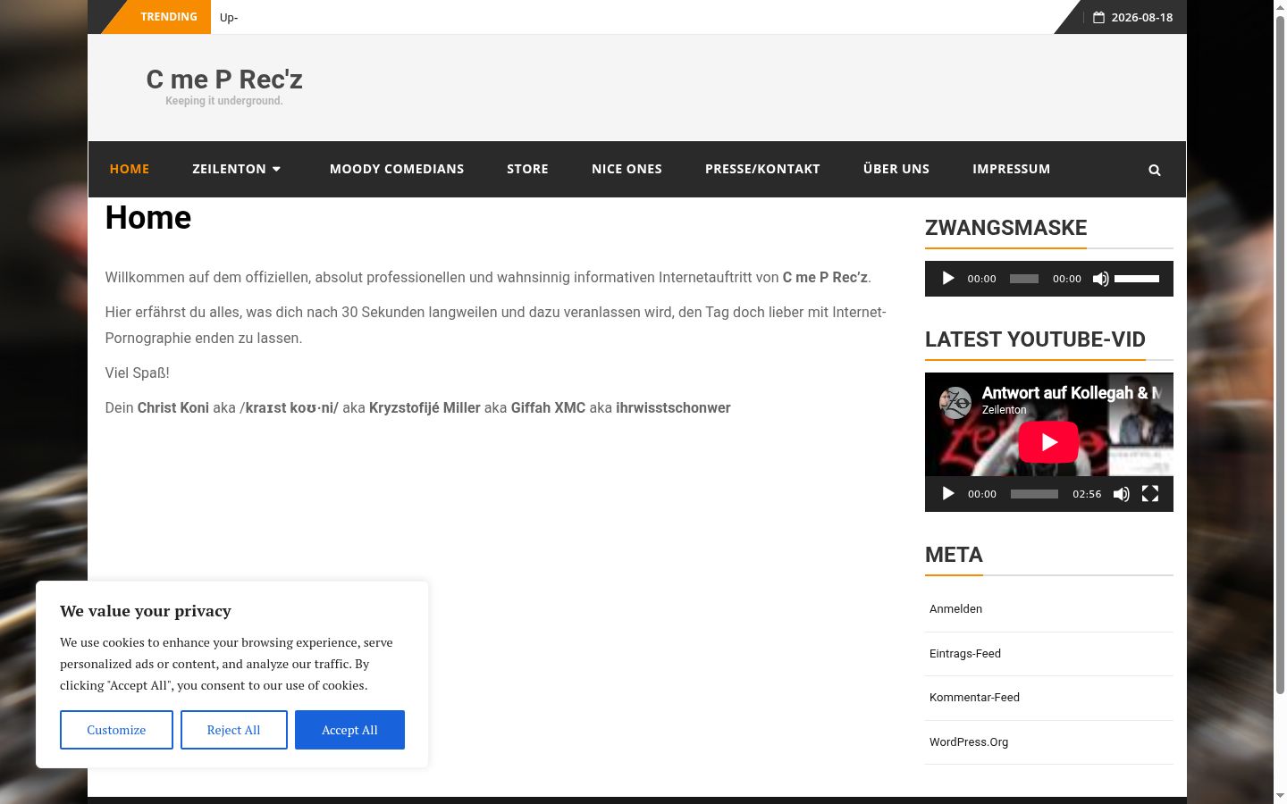Expand the Zeilenton menu dropdown arrow
This screenshot has height=804, width=1287.
tap(276, 169)
